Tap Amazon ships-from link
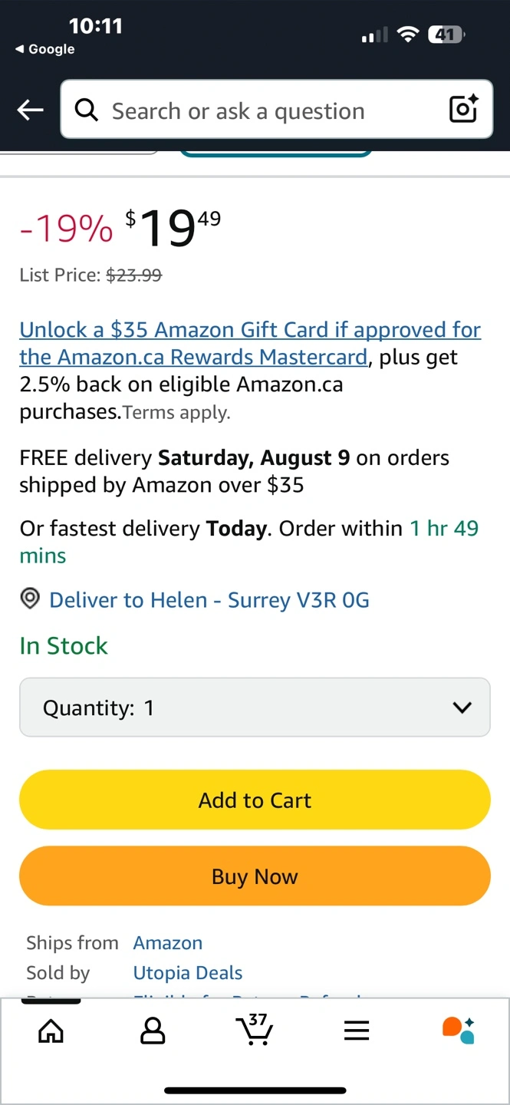 168,943
